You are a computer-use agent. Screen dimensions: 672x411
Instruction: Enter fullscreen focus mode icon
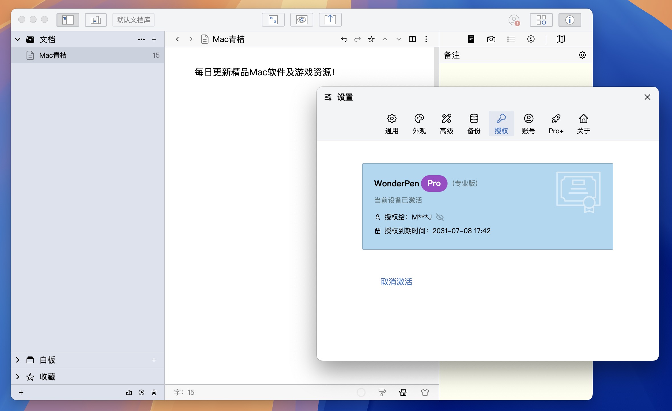click(273, 20)
